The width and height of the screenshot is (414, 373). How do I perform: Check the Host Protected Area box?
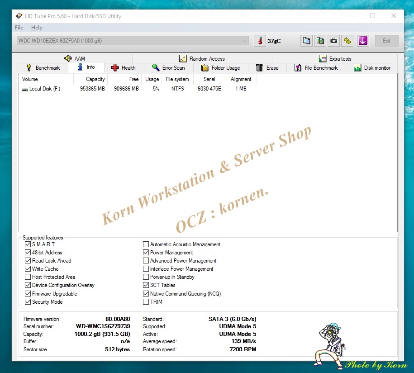[28, 277]
